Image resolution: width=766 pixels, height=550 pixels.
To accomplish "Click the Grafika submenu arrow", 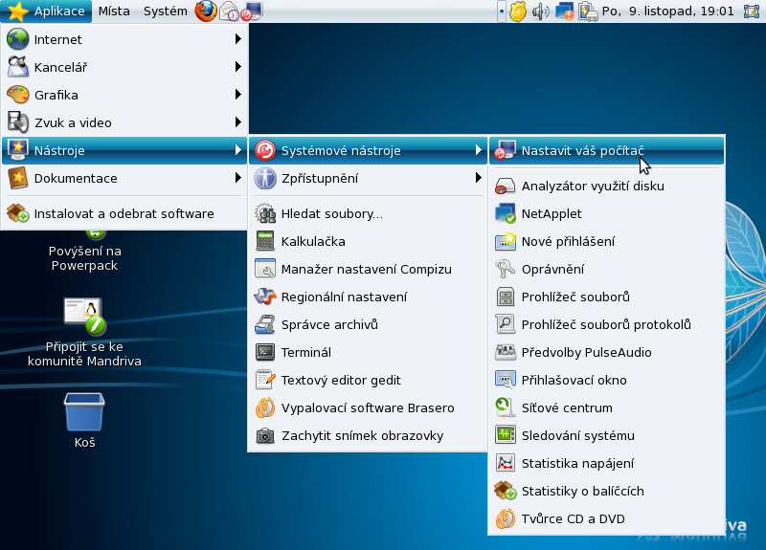I will (237, 94).
